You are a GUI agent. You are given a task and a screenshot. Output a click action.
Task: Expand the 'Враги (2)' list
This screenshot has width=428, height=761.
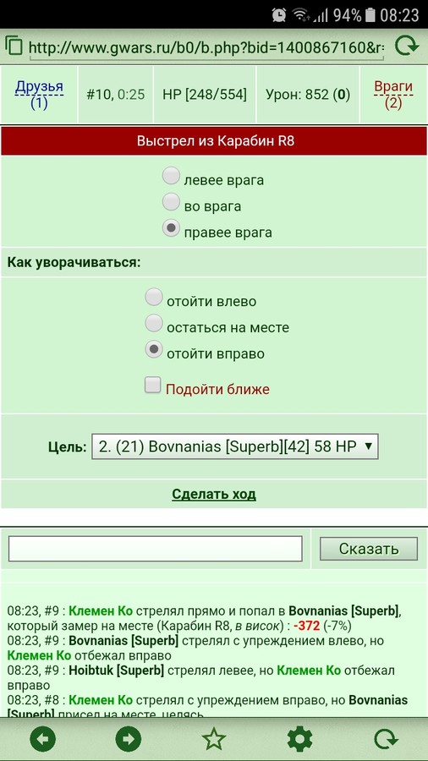pos(393,95)
